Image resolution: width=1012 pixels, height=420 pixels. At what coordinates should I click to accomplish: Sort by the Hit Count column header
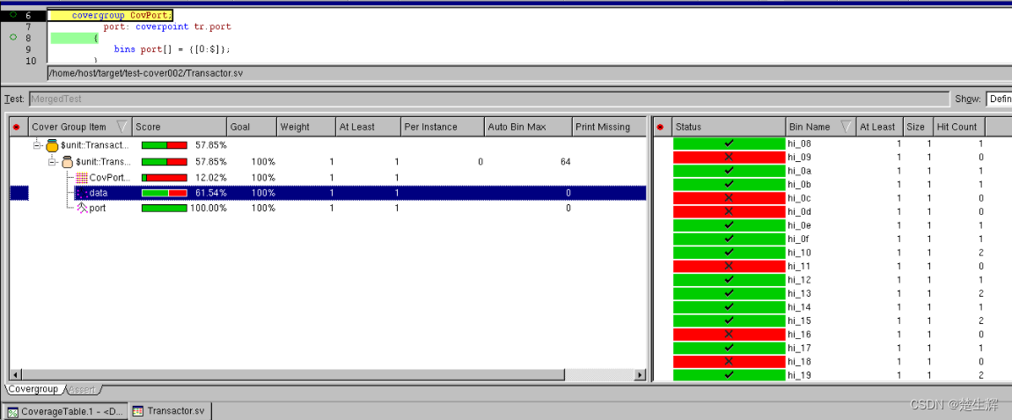click(x=960, y=128)
